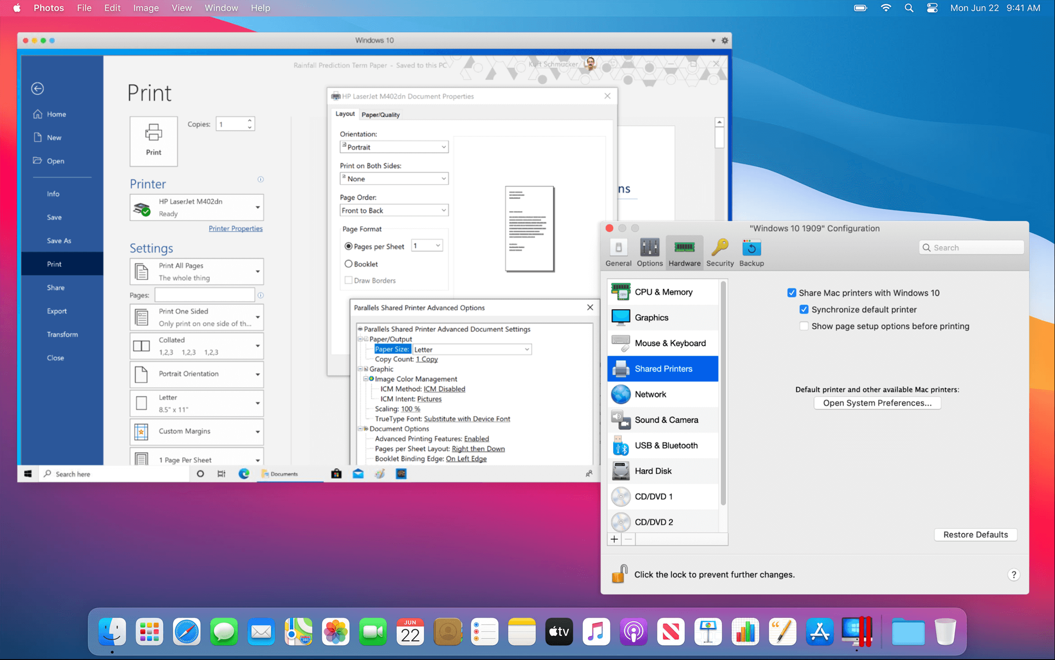Select USB & Bluetooth hardware settings
1055x660 pixels.
click(665, 445)
